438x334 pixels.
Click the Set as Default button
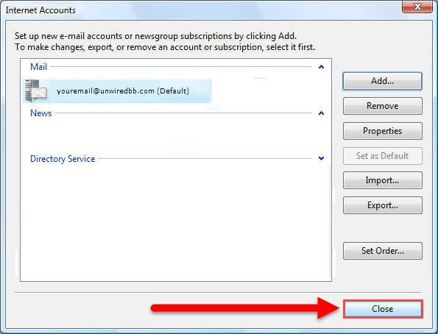382,156
